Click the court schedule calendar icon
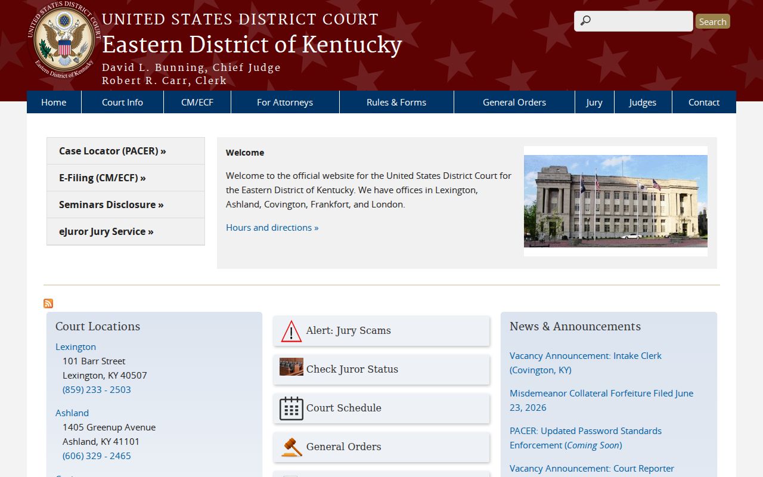Image resolution: width=763 pixels, height=477 pixels. (291, 408)
